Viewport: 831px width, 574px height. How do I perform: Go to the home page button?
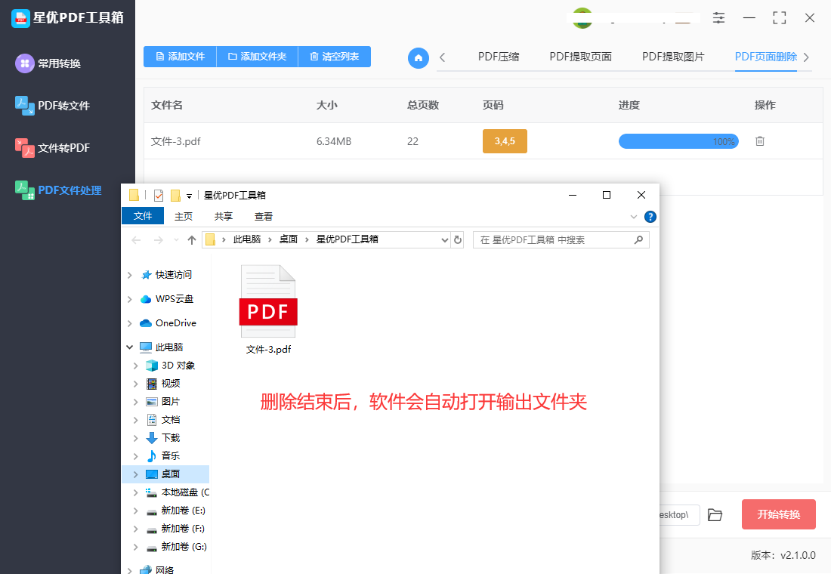(419, 57)
